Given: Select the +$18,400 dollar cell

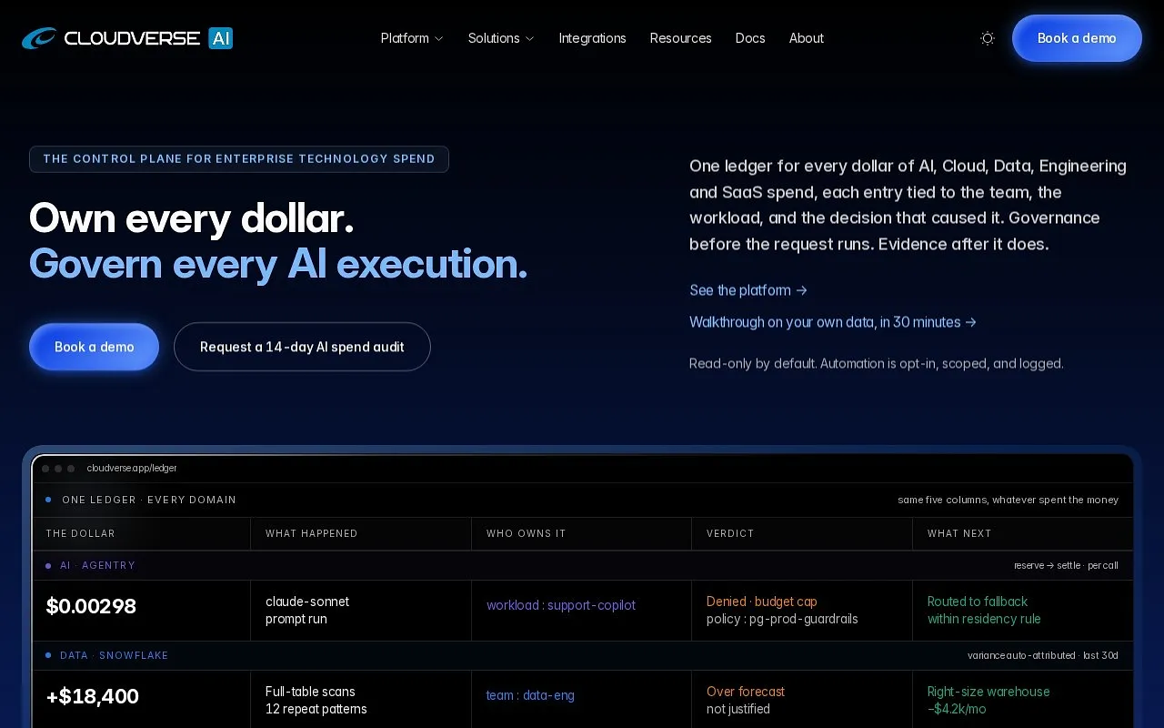Looking at the screenshot, I should point(142,699).
